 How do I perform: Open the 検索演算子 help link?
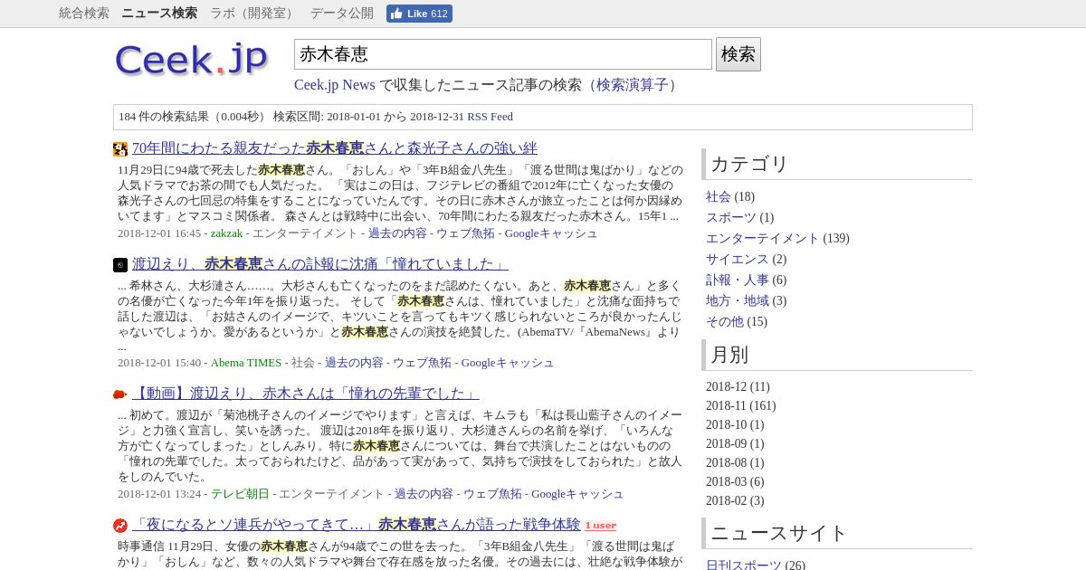click(x=632, y=84)
